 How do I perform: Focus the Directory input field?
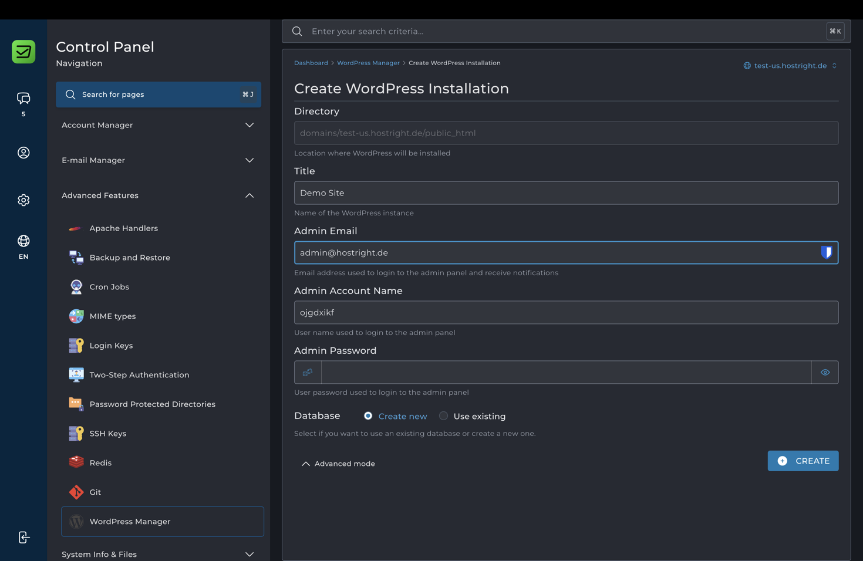[566, 133]
